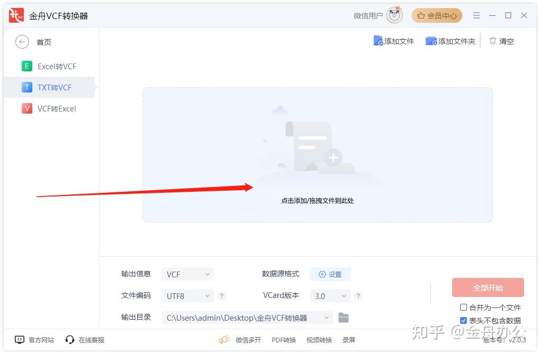
Task: Open the 输出信息 VCF format dropdown
Action: [x=187, y=274]
